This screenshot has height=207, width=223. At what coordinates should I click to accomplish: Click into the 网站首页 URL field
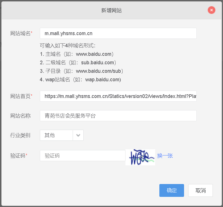point(118,96)
